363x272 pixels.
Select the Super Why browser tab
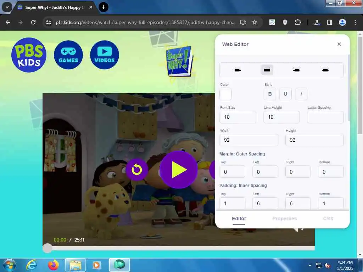pyautogui.click(x=55, y=7)
